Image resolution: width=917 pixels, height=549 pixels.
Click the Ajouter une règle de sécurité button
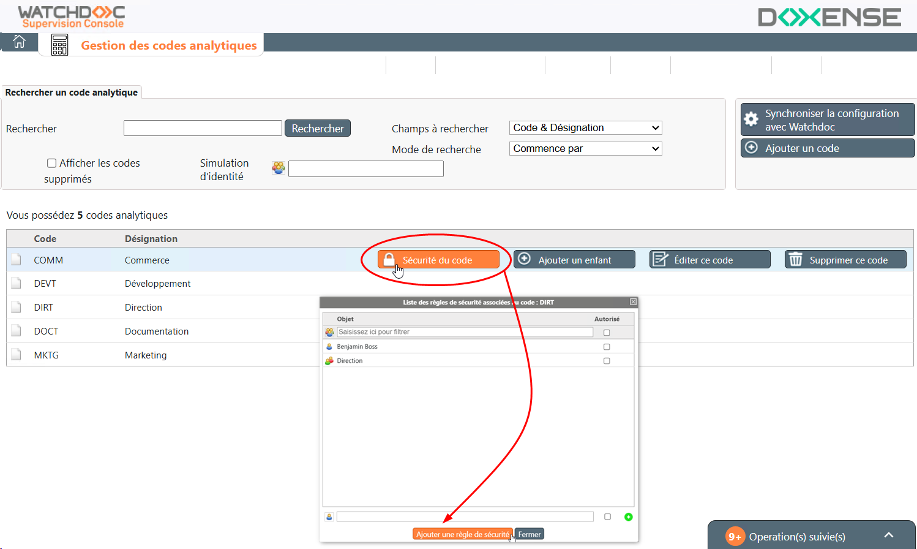click(x=463, y=534)
